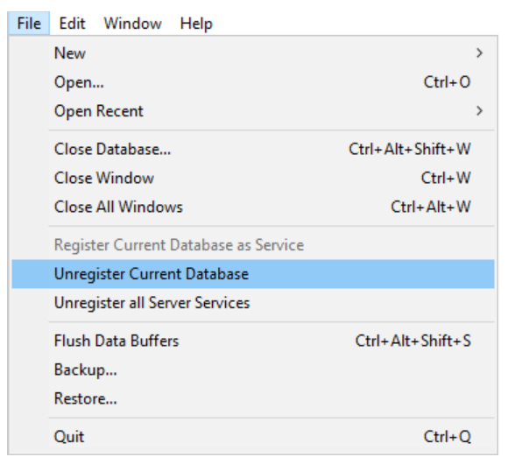508x464 pixels.
Task: Select Flush Data Buffers
Action: (x=253, y=341)
